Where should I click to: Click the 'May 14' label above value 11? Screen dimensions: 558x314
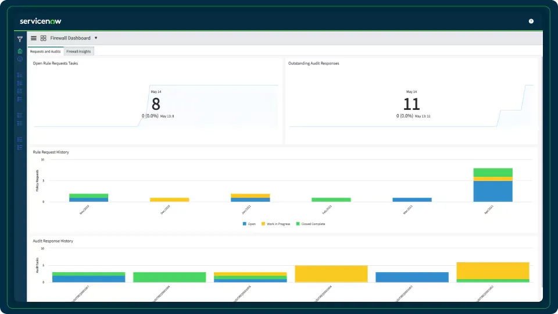412,92
